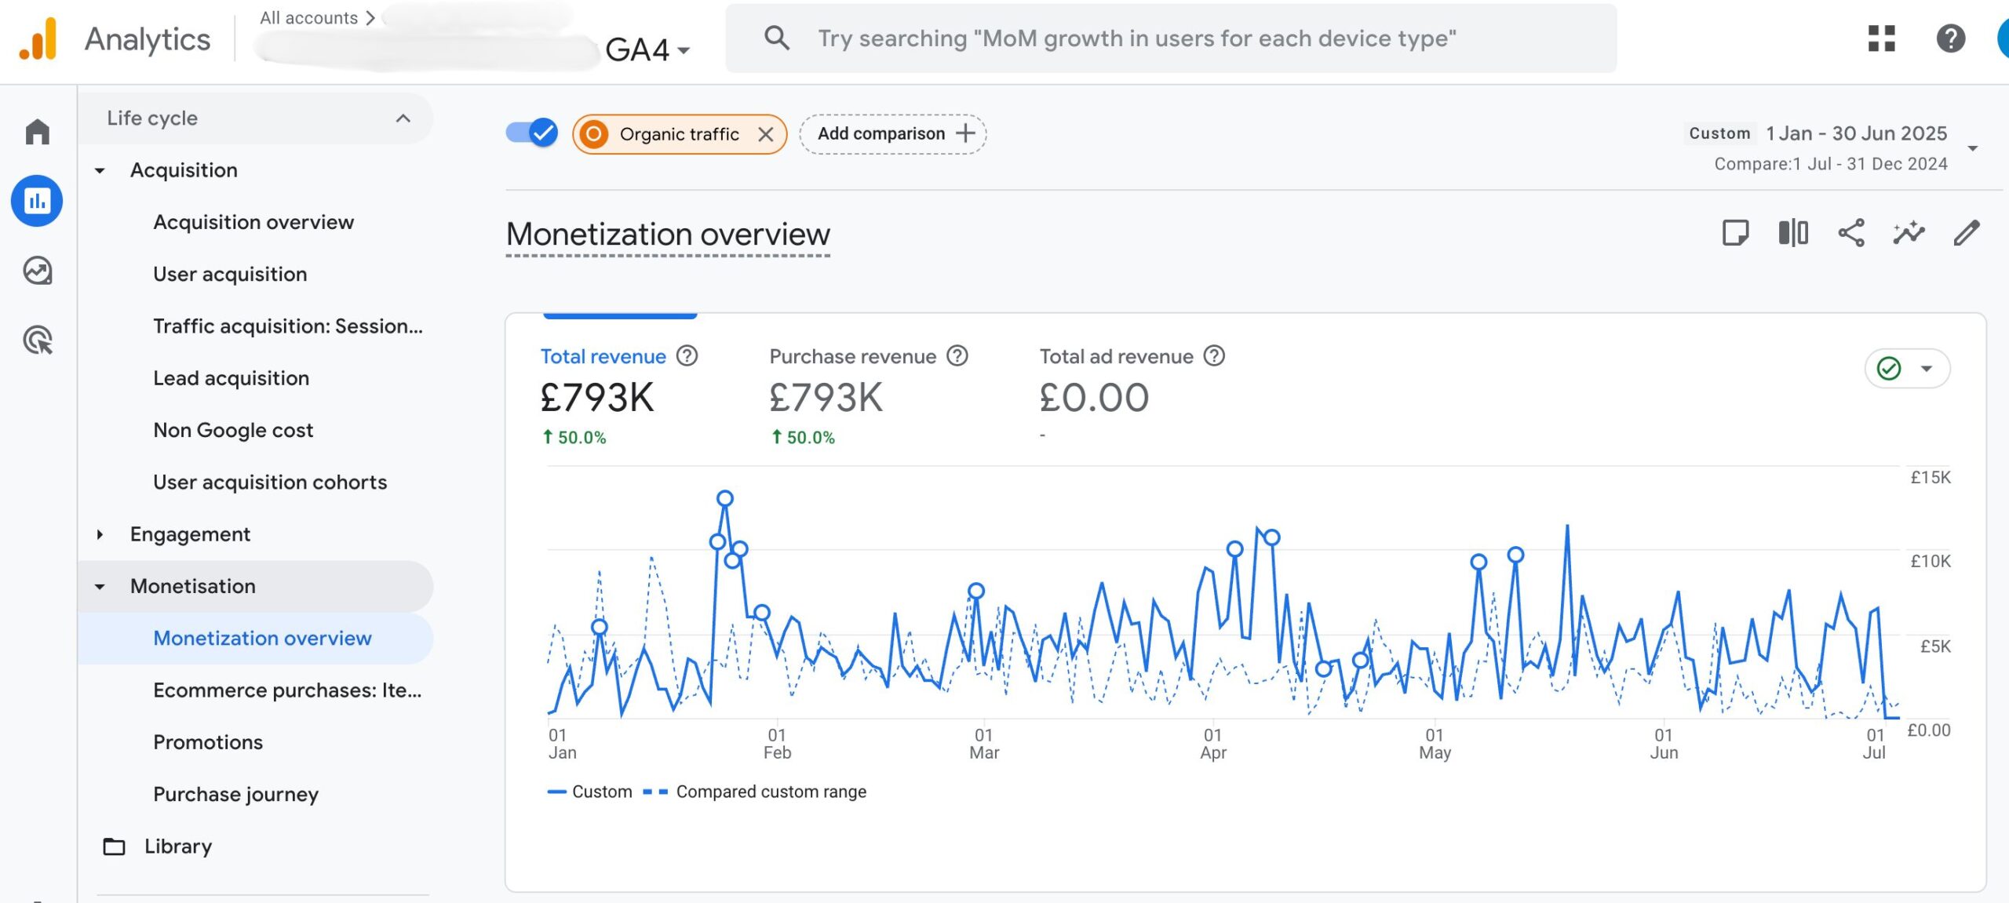
Task: Open the date range dropdown
Action: coord(1972,148)
